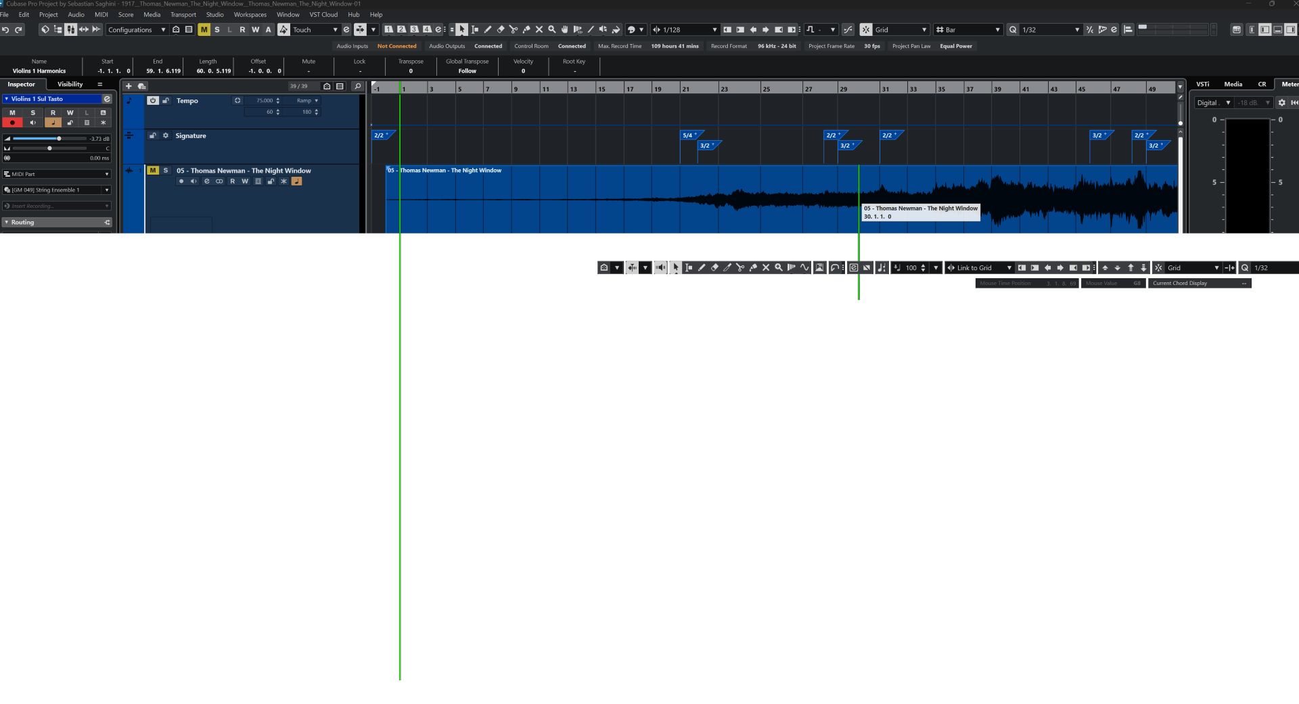Toggle Record Enable in the Inspector

point(12,123)
